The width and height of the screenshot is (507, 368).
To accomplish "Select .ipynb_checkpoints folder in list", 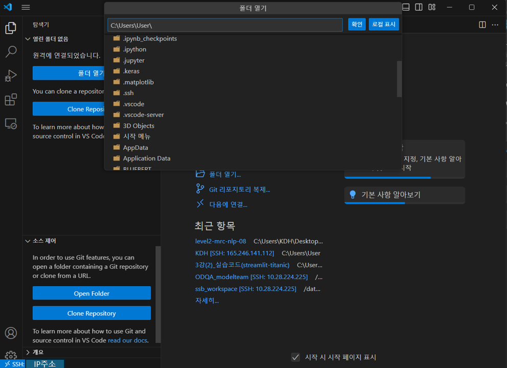I will (253, 38).
